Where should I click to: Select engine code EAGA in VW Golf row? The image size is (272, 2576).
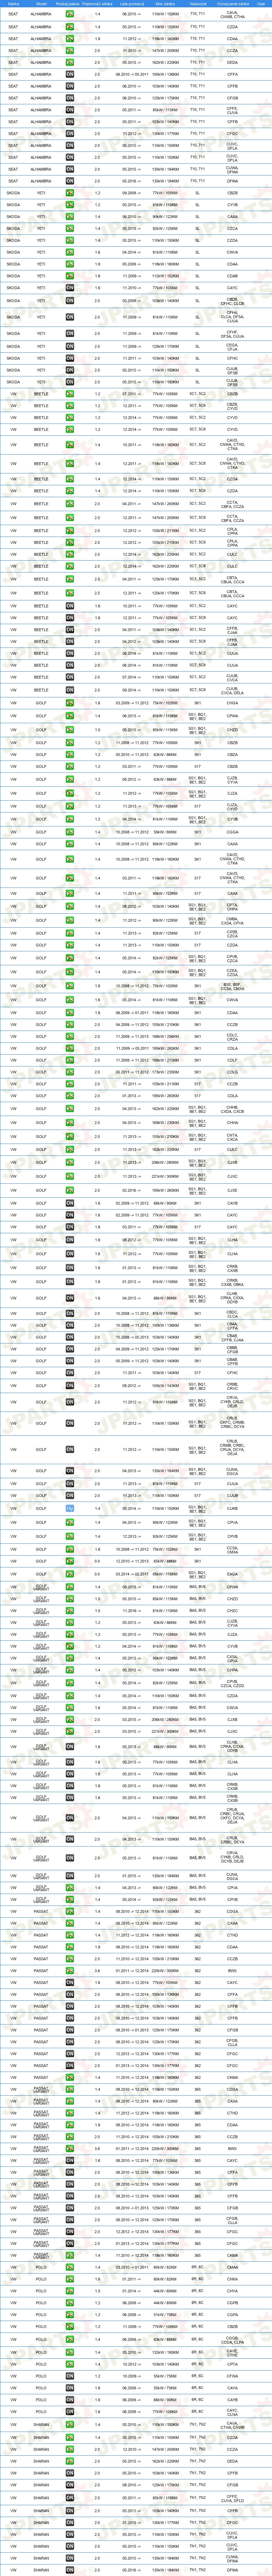232,1574
